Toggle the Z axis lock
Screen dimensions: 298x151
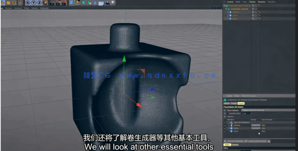coord(40,3)
